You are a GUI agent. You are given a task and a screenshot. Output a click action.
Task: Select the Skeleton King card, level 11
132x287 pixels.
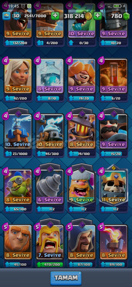(113, 188)
